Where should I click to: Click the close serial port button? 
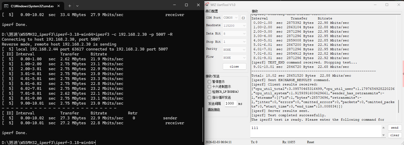(x=234, y=67)
